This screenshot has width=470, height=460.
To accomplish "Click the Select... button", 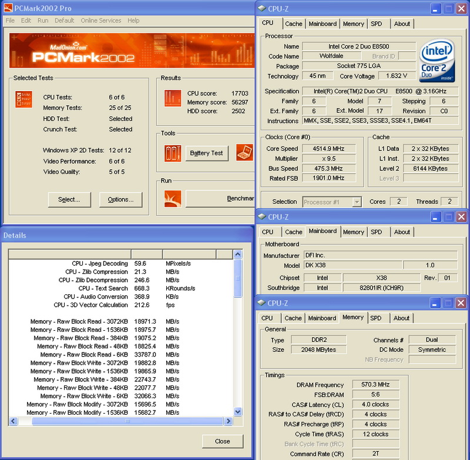I will tap(69, 200).
